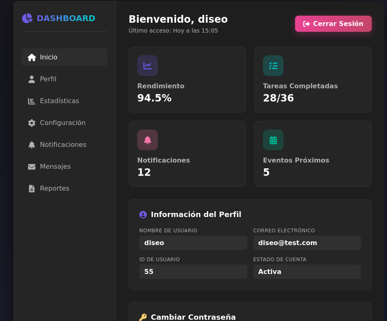Click the Eventos Próximos calendar icon

[273, 140]
